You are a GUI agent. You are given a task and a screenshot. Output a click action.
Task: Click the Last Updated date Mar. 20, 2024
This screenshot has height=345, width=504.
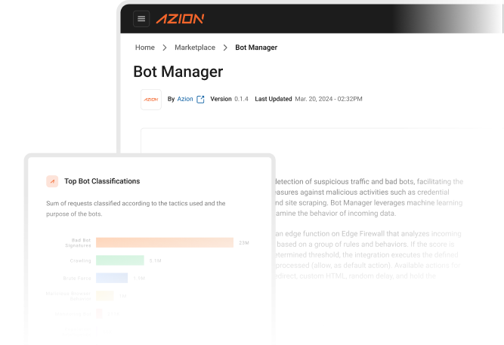(x=329, y=99)
